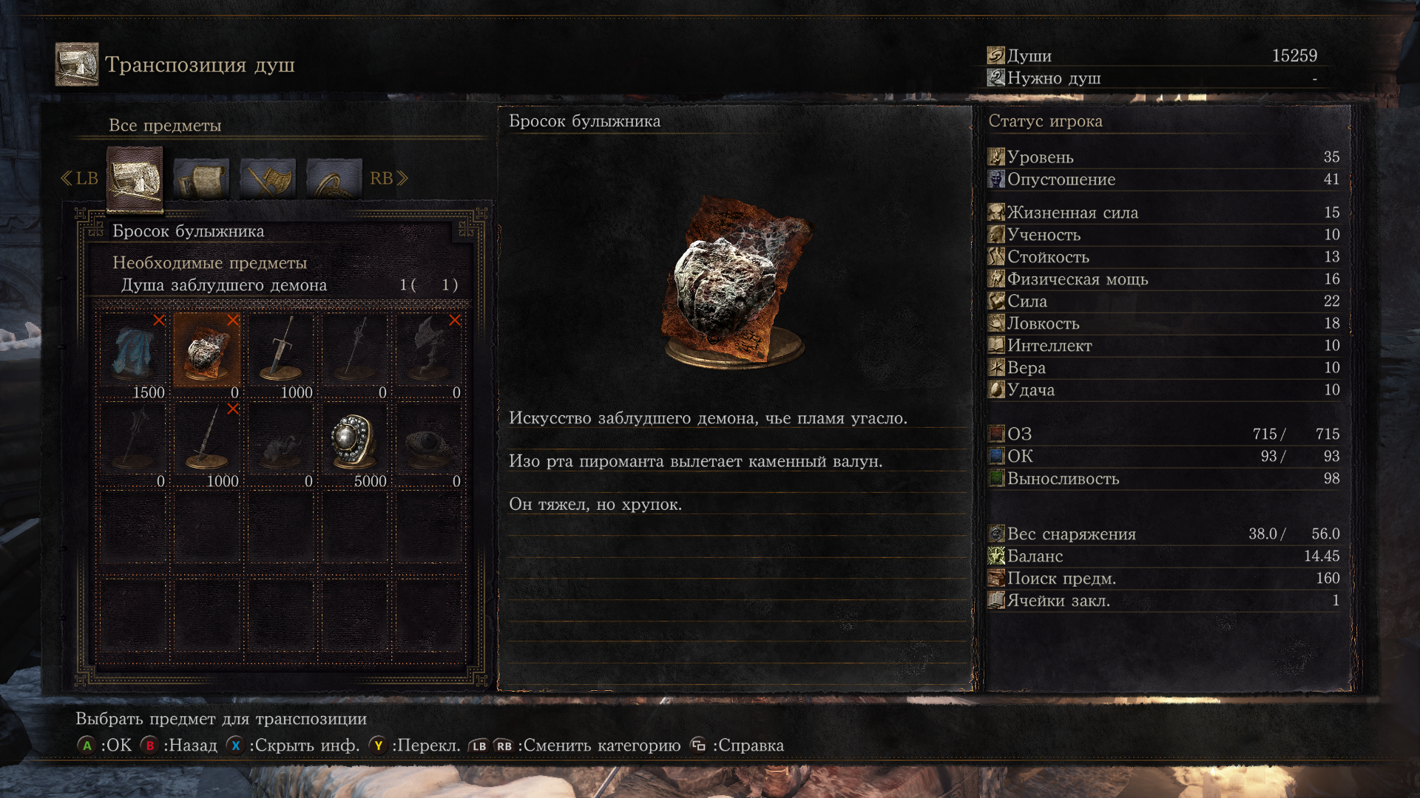
Task: Select the ring item costing 5000 souls
Action: tap(355, 445)
